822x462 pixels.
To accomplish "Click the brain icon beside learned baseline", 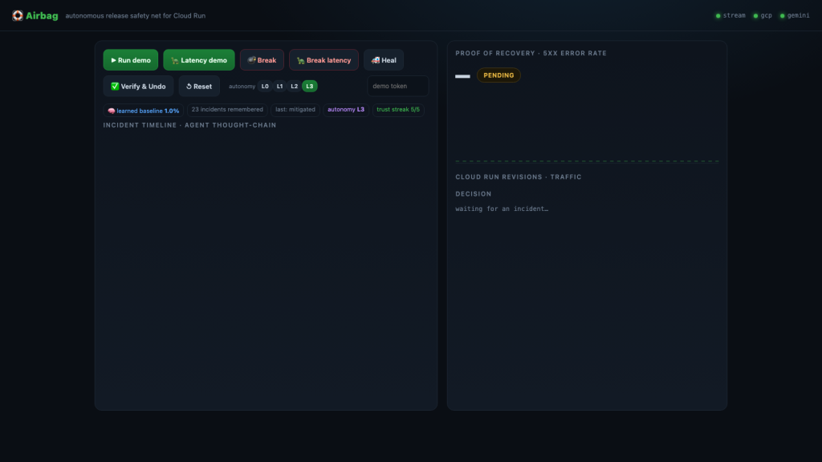I will click(111, 111).
